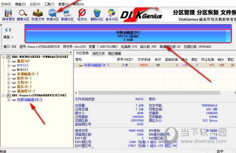The width and height of the screenshot is (236, 153).
Task: Select the ESP(1) partition in the tree
Action: (23, 65)
